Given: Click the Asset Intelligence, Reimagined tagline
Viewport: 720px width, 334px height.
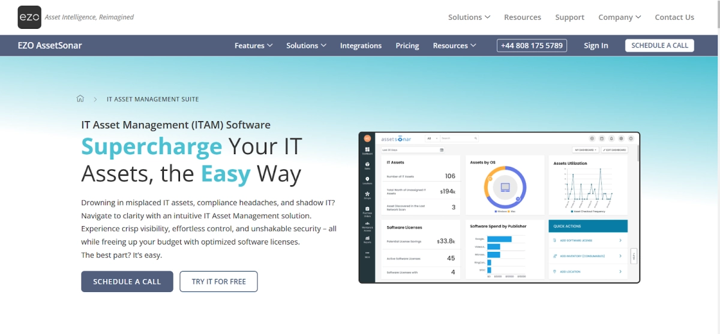Looking at the screenshot, I should [89, 17].
